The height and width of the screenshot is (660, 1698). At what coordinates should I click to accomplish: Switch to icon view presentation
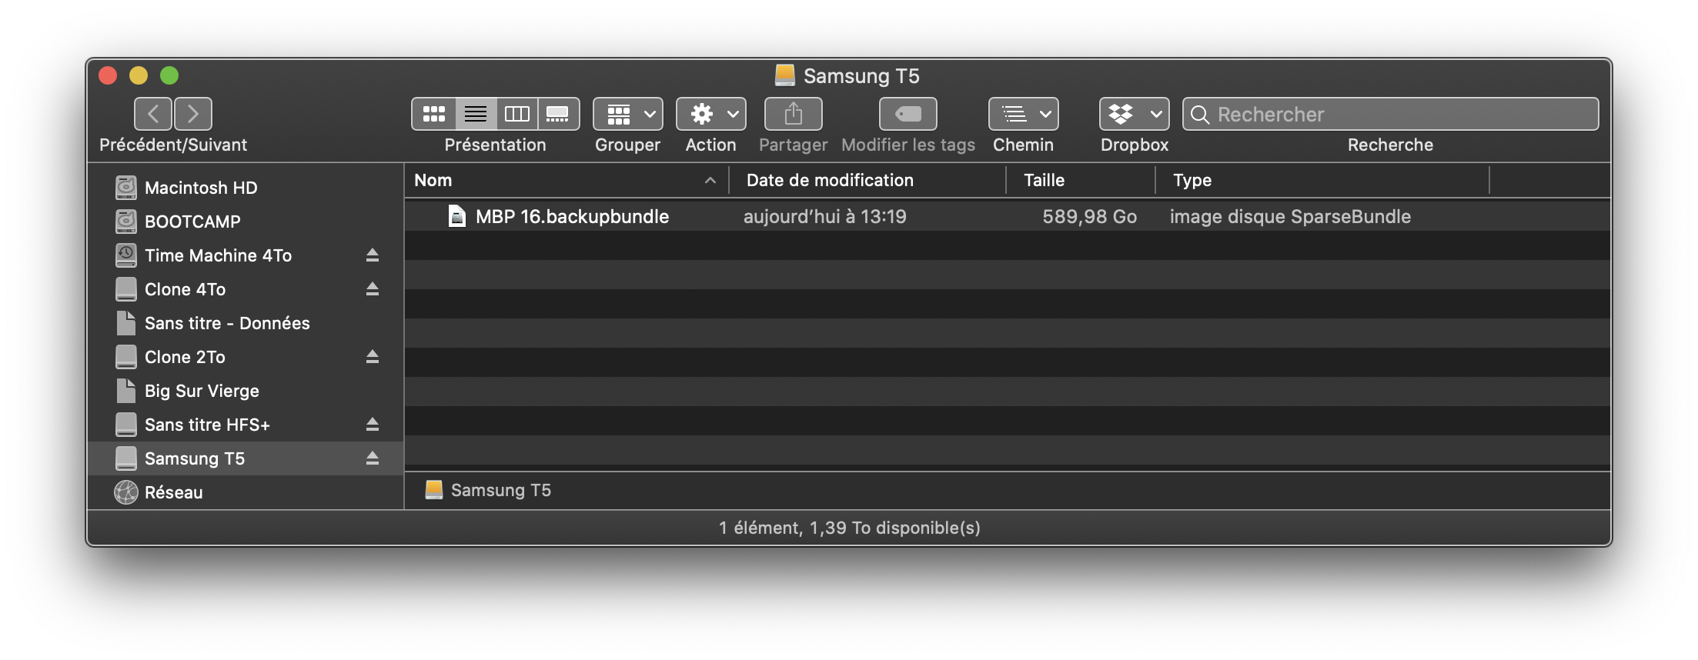434,114
